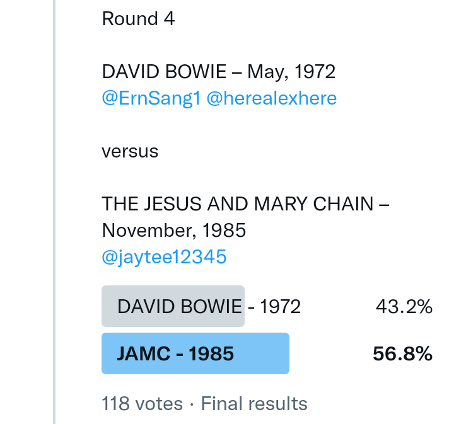Click the word versus in the tweet

(x=130, y=151)
